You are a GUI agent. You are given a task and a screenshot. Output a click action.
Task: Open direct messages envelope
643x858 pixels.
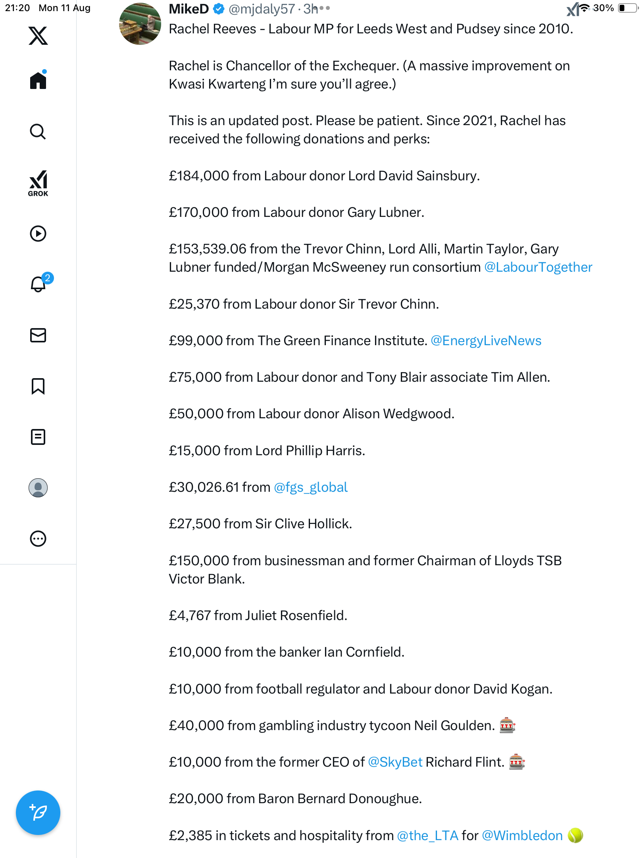point(38,335)
